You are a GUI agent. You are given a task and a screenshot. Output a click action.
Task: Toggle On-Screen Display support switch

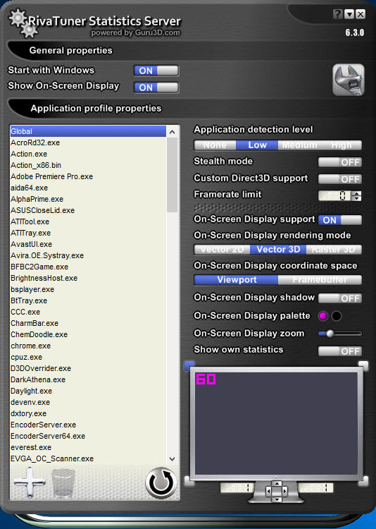(x=340, y=220)
